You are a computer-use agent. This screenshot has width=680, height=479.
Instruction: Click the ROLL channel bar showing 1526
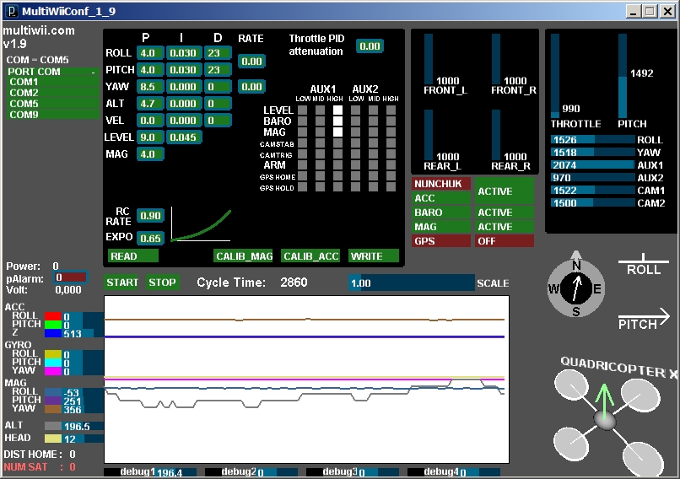[x=593, y=140]
